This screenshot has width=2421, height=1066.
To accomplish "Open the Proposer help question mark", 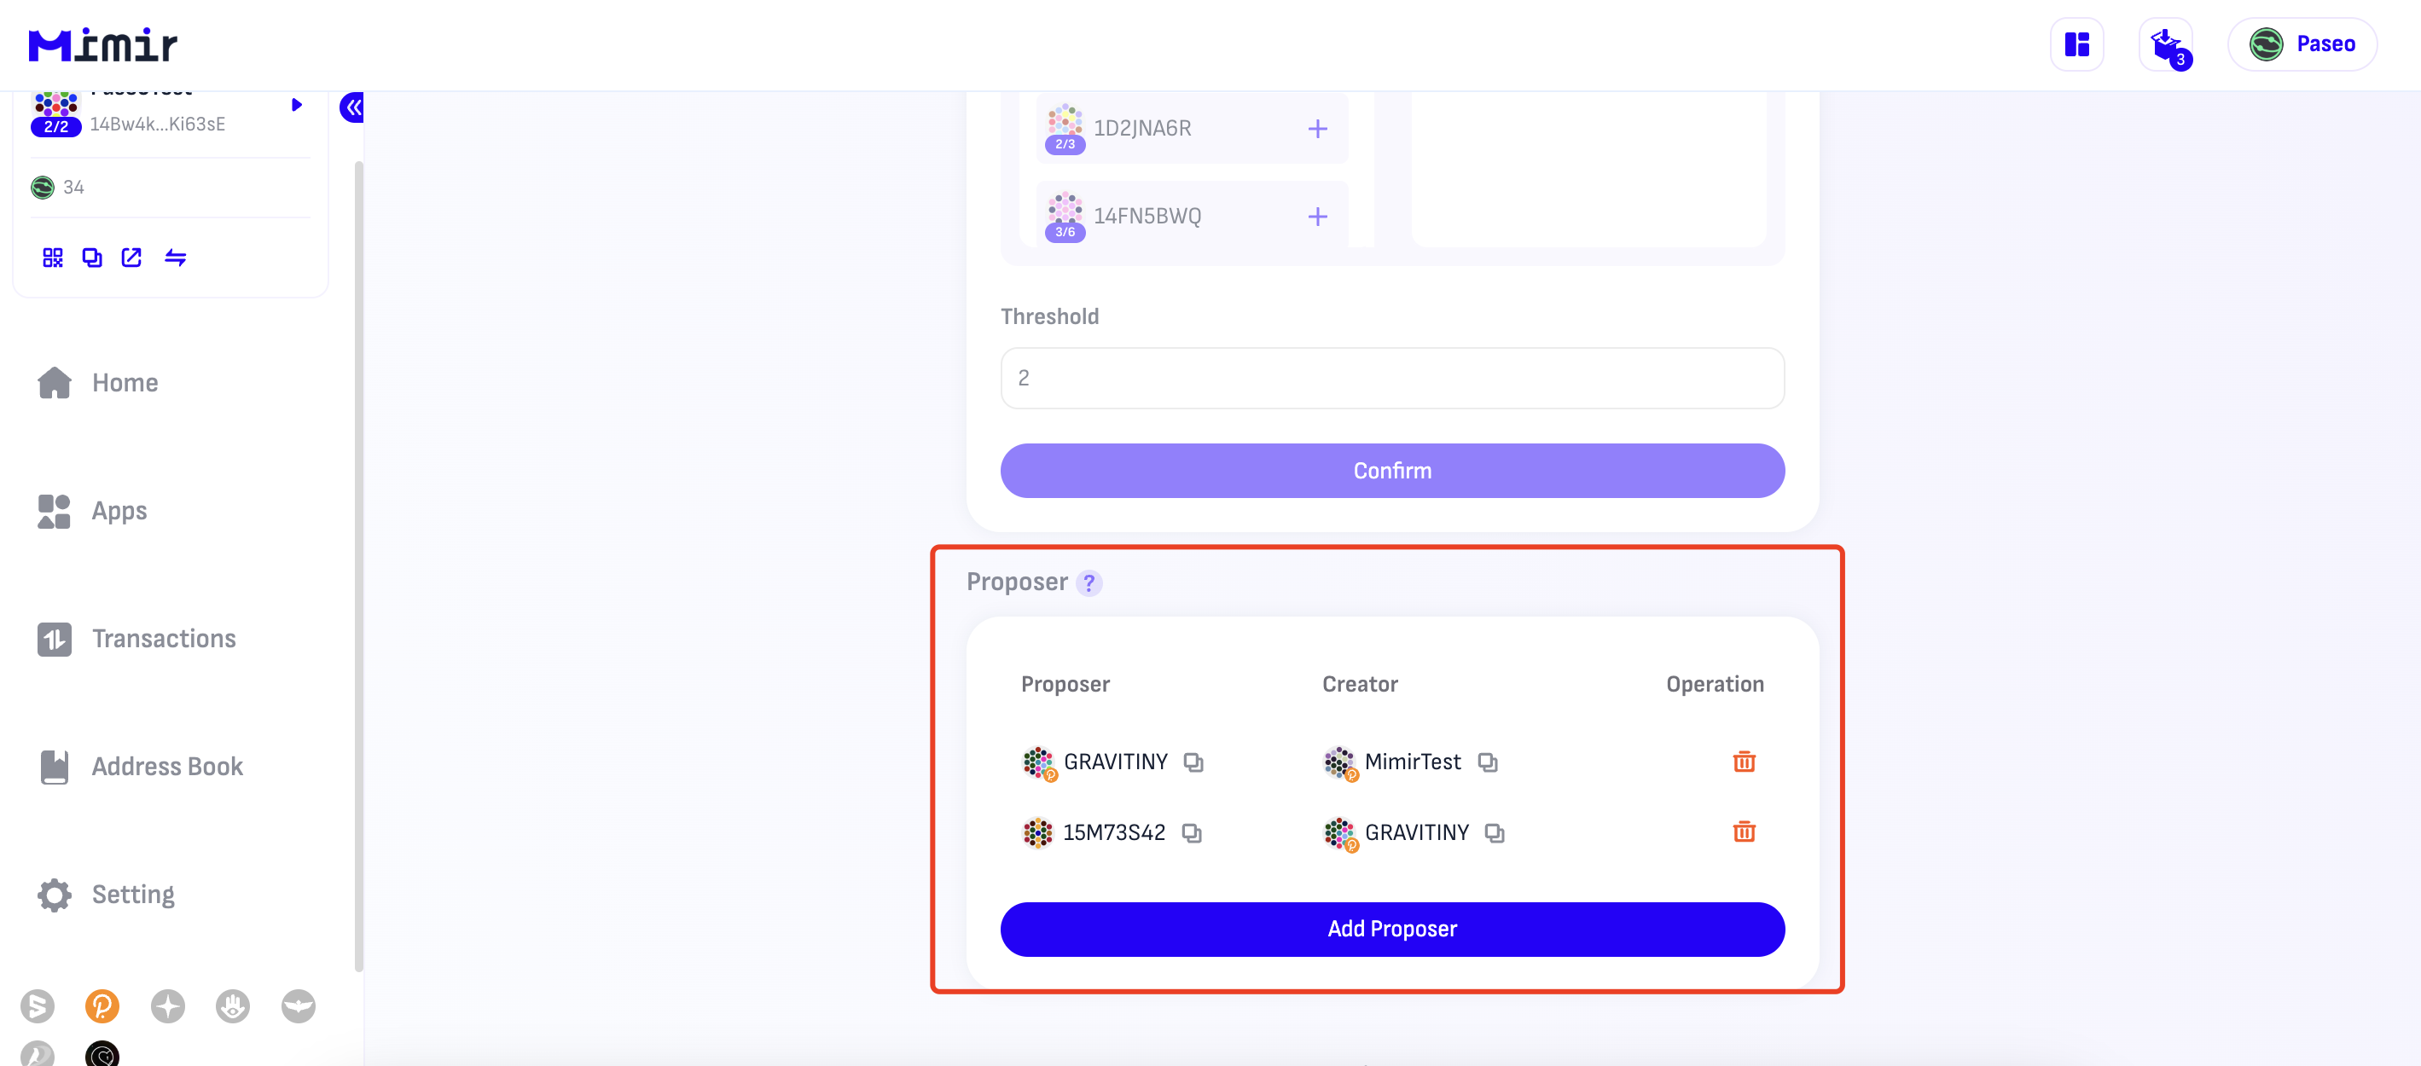I will click(1089, 583).
